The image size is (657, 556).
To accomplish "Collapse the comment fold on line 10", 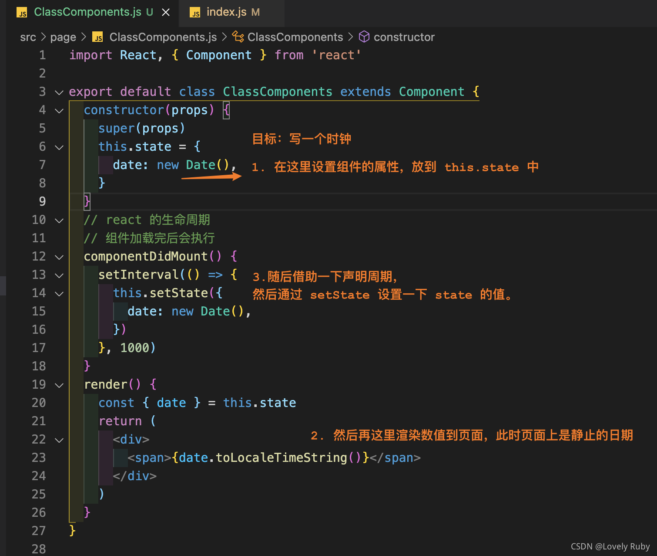I will [x=59, y=220].
